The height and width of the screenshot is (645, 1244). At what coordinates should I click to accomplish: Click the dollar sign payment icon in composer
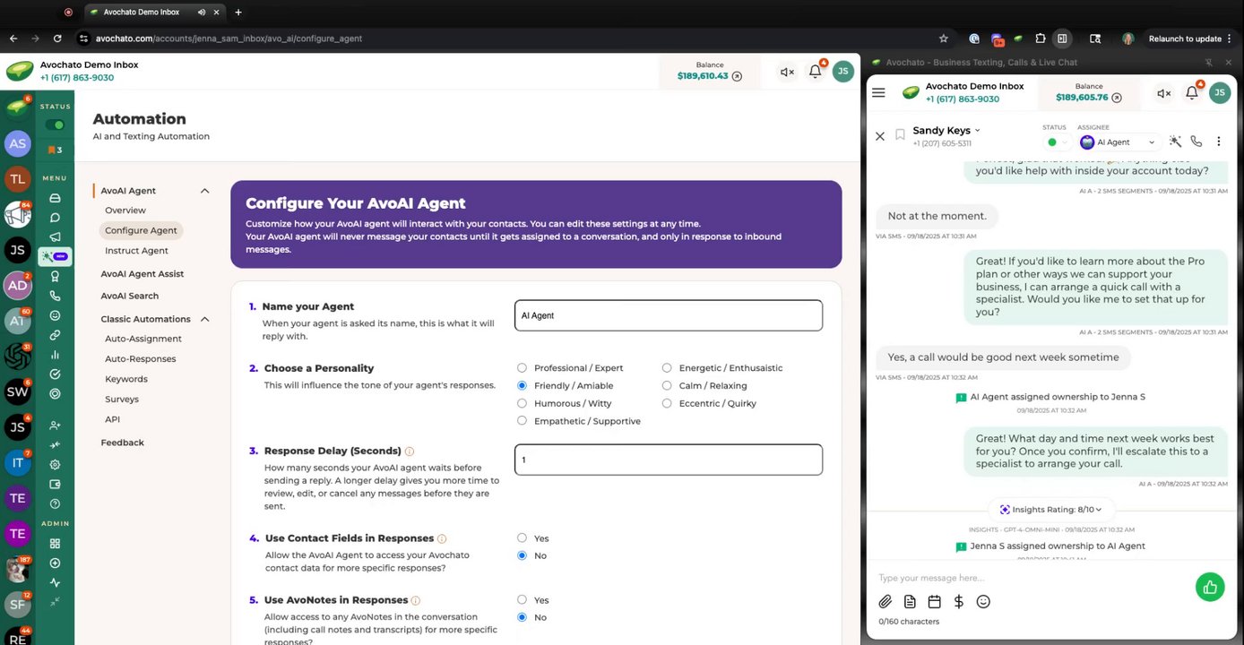point(959,602)
